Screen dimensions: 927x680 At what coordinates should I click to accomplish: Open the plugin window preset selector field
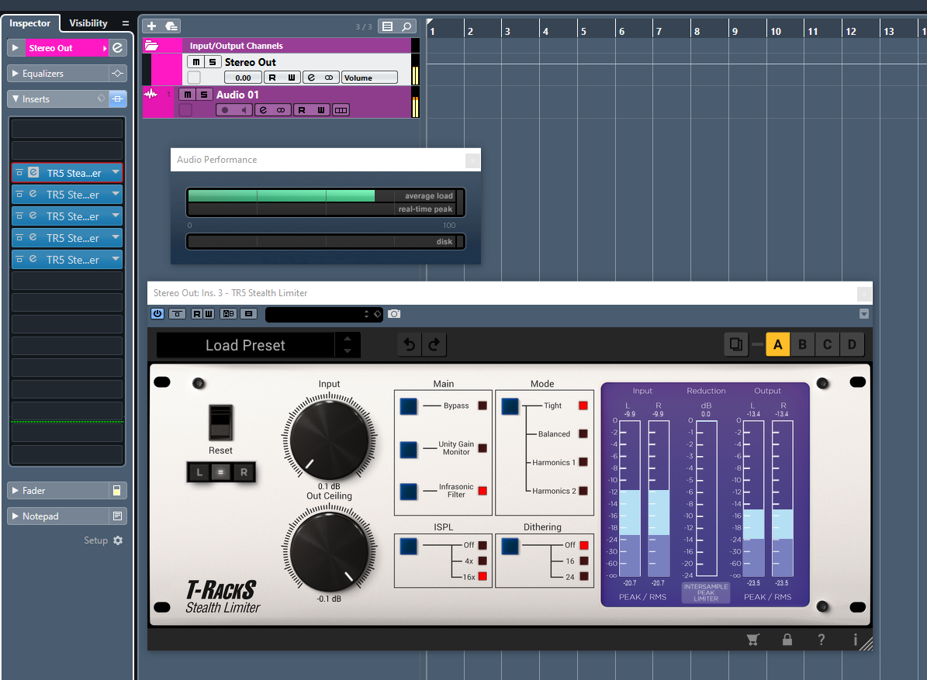click(x=324, y=314)
